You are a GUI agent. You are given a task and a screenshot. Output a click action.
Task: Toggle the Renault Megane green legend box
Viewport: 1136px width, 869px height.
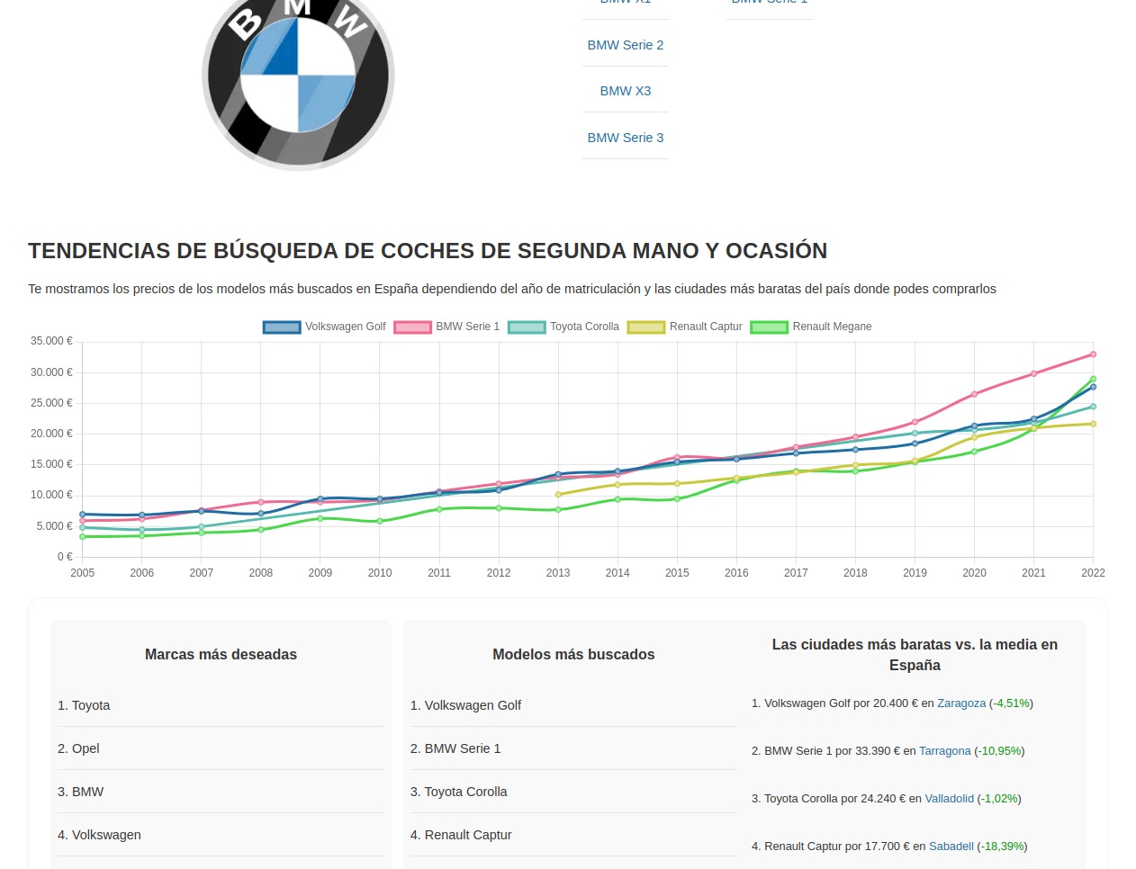pos(769,327)
